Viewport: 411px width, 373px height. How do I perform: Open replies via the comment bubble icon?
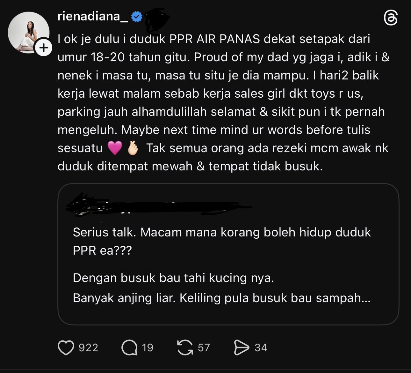pos(129,347)
